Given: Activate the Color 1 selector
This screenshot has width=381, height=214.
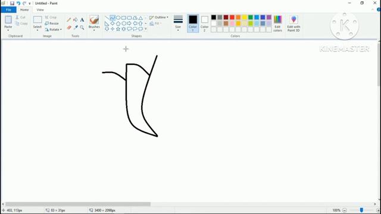Looking at the screenshot, I should [193, 23].
